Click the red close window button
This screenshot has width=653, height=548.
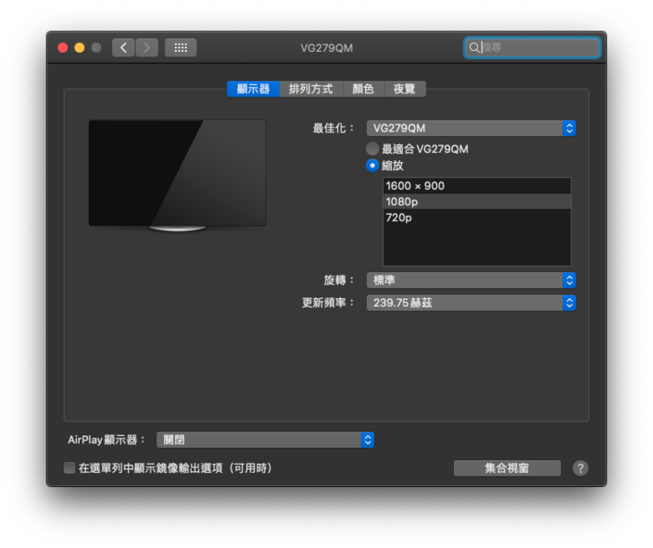[63, 47]
